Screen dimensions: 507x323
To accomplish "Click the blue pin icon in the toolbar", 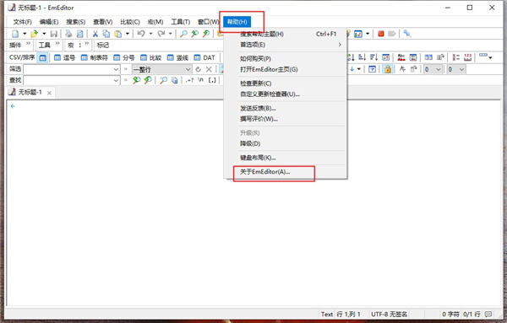I will 407,34.
